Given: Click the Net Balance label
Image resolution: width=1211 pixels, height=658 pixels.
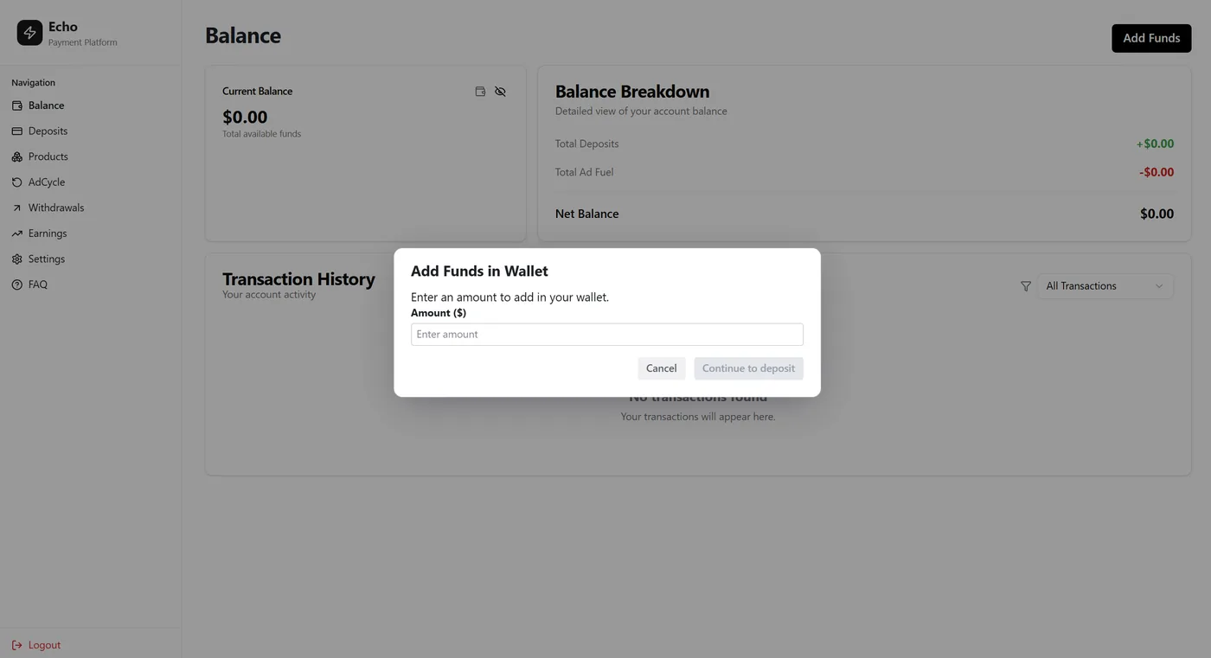Looking at the screenshot, I should tap(586, 214).
